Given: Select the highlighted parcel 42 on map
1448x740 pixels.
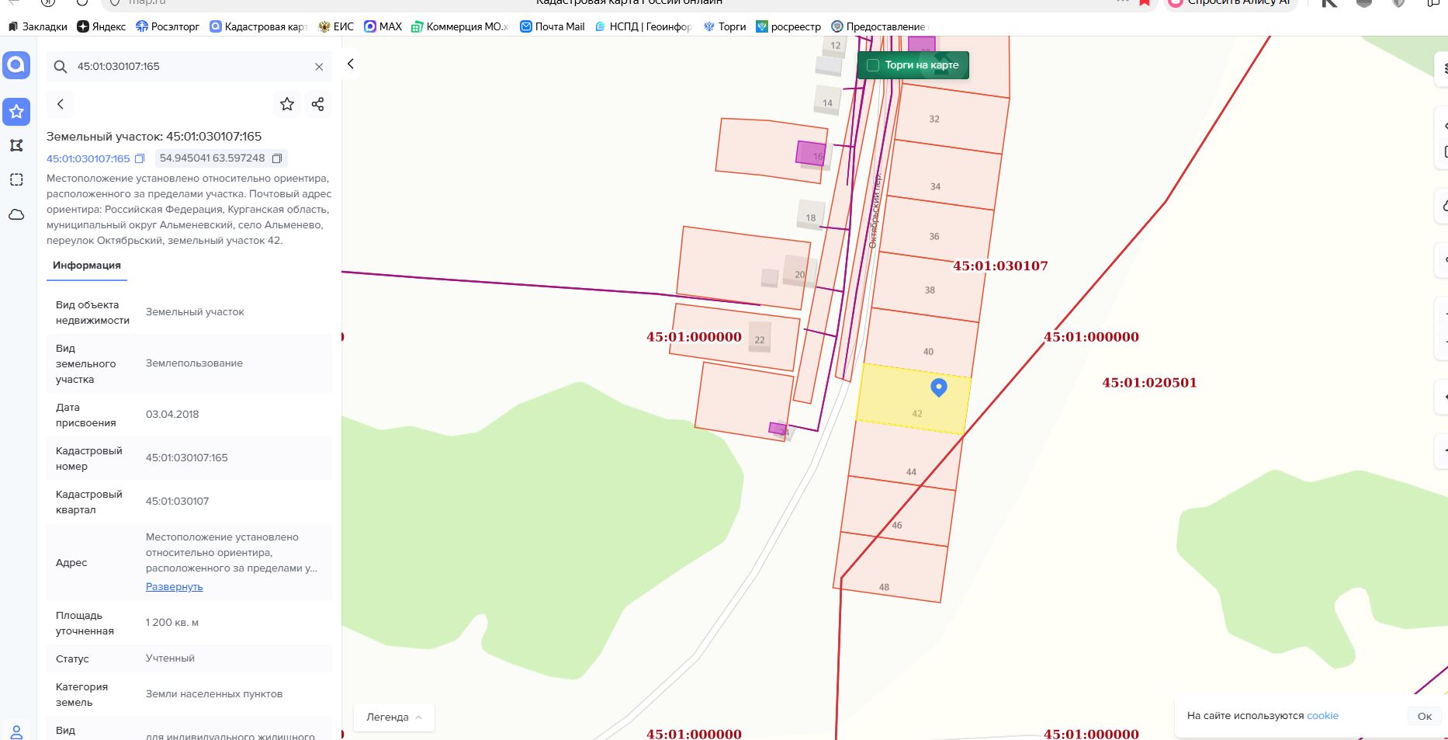Looking at the screenshot, I should 913,399.
